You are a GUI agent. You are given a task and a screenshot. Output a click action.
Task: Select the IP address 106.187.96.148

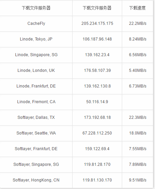(x=97, y=39)
